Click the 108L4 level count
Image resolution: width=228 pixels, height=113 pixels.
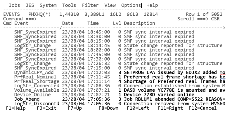pos(151,14)
